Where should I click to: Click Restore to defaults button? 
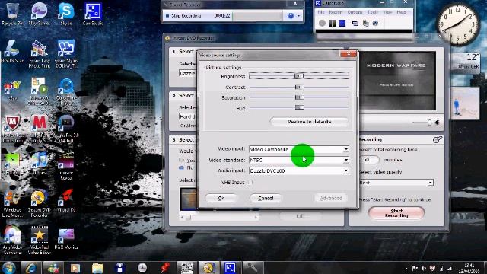tap(310, 122)
